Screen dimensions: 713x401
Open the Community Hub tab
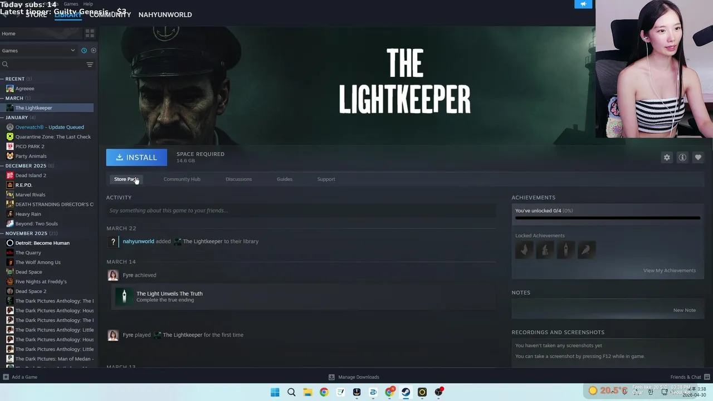pos(182,179)
